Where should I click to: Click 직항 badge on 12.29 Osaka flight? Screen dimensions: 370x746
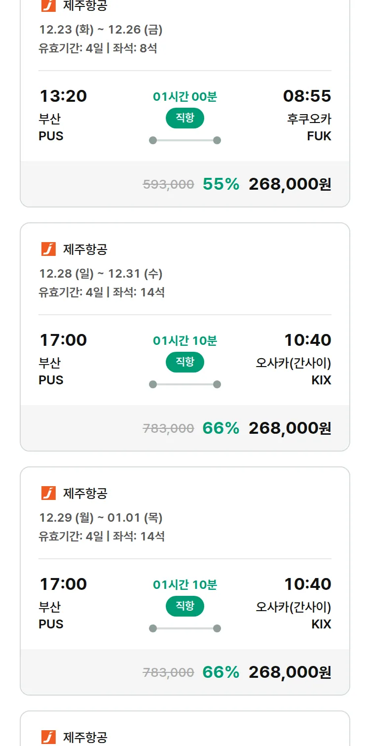pyautogui.click(x=185, y=606)
